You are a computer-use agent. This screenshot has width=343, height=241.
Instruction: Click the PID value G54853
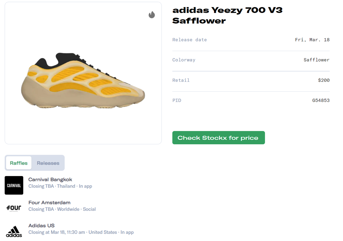pyautogui.click(x=320, y=100)
